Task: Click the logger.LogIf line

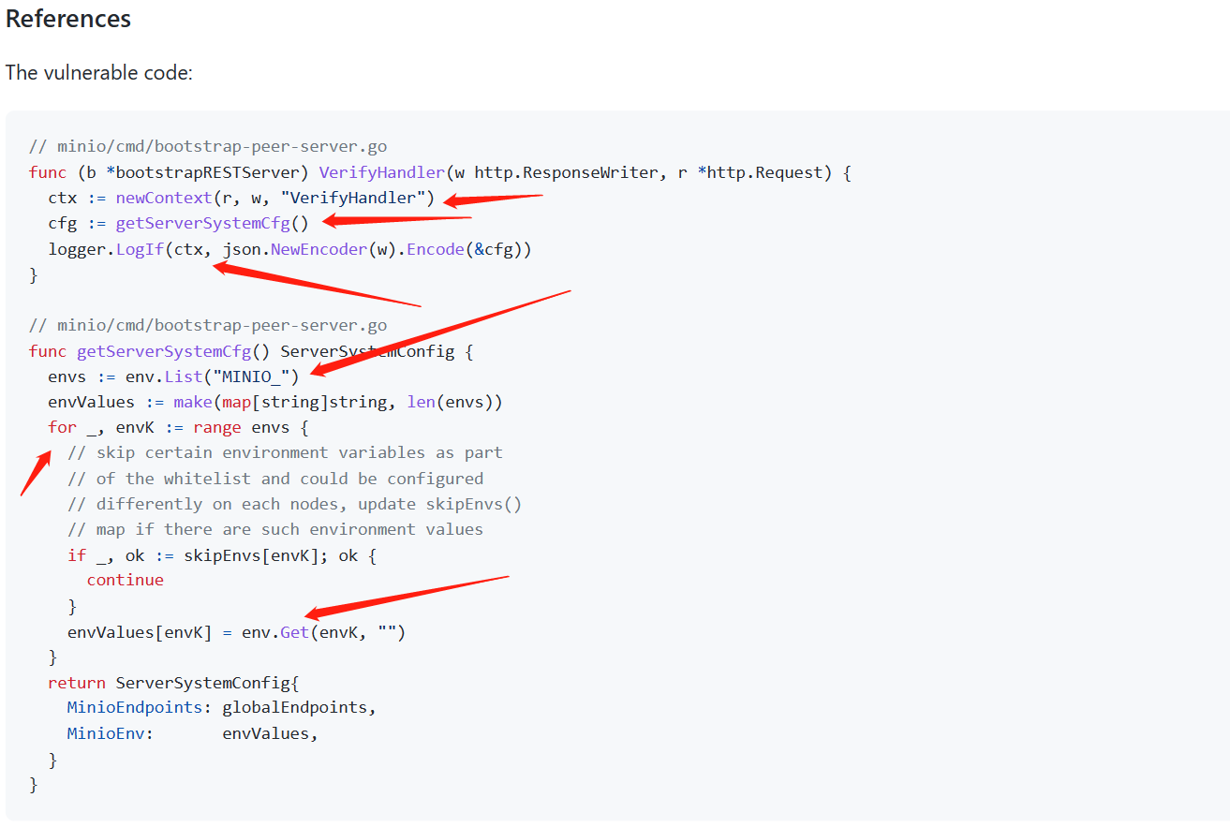Action: pyautogui.click(x=289, y=249)
